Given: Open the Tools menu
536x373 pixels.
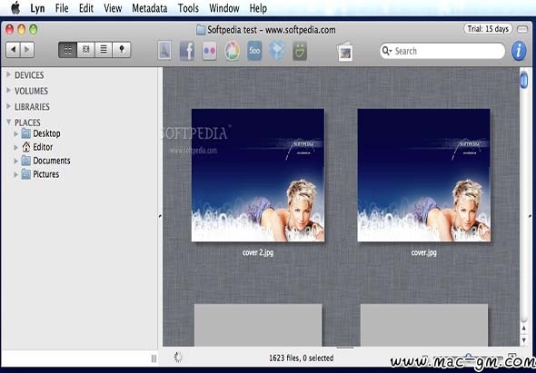Looking at the screenshot, I should tap(188, 8).
